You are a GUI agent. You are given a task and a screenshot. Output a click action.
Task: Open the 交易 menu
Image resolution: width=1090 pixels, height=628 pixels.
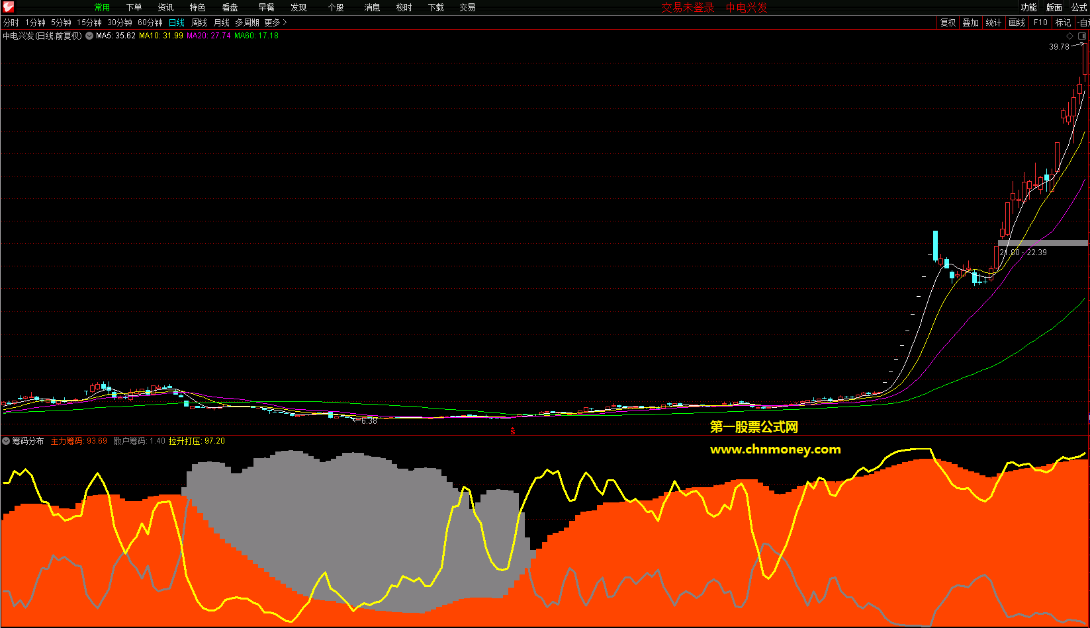tap(467, 7)
